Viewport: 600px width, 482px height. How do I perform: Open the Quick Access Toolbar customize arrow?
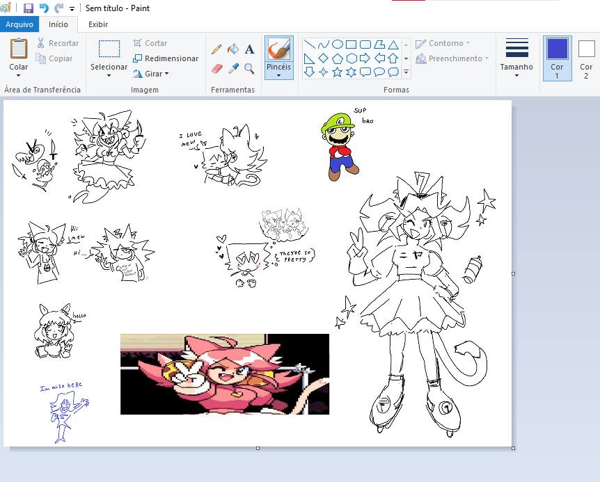[72, 8]
